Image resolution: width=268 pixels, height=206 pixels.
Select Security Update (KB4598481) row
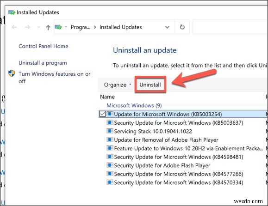(179, 157)
